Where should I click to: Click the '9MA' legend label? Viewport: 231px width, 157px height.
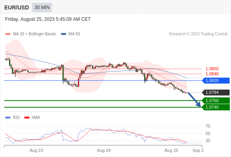point(36,118)
